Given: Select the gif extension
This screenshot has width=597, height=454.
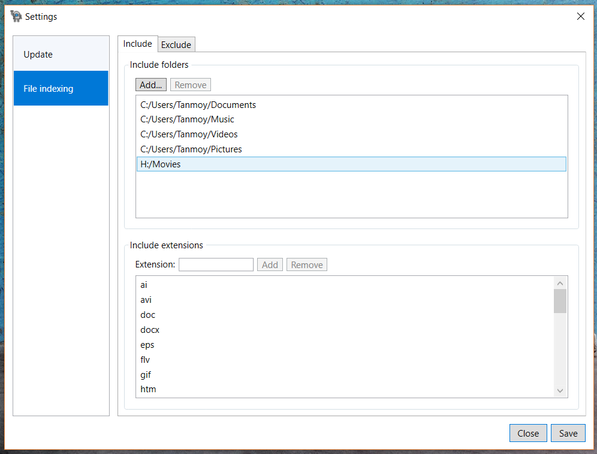Looking at the screenshot, I should (x=345, y=374).
